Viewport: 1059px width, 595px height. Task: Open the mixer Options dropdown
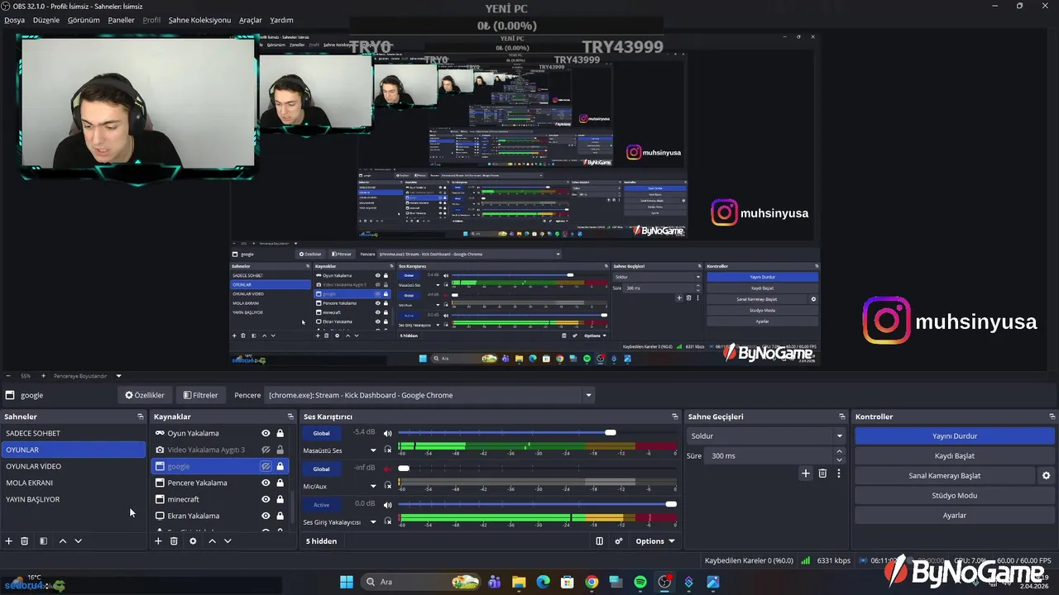pyautogui.click(x=655, y=541)
